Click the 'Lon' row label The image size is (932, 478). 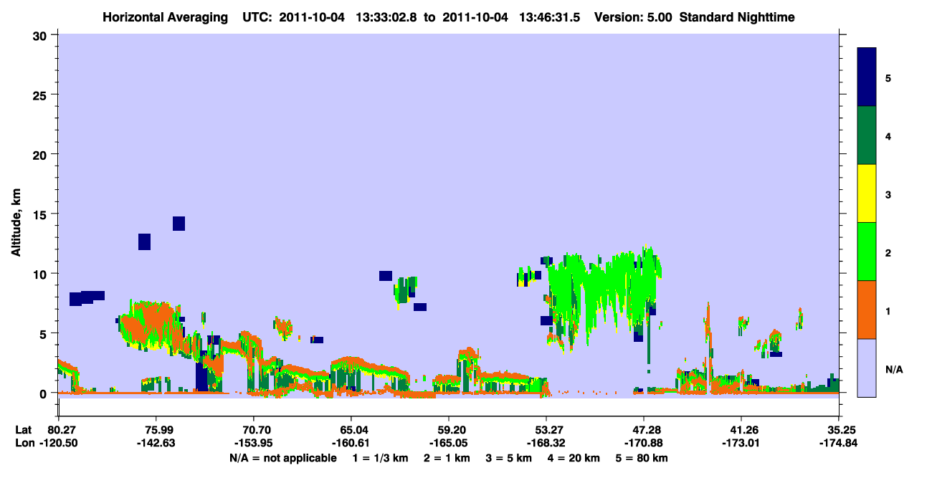click(x=24, y=444)
